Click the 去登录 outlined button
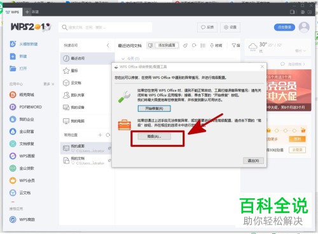Screen dimensions: 318x234 (x=297, y=150)
